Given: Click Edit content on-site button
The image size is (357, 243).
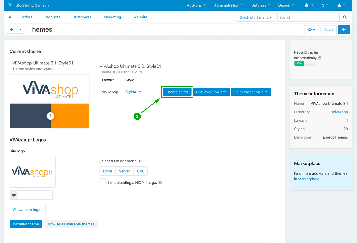Looking at the screenshot, I should (x=251, y=92).
